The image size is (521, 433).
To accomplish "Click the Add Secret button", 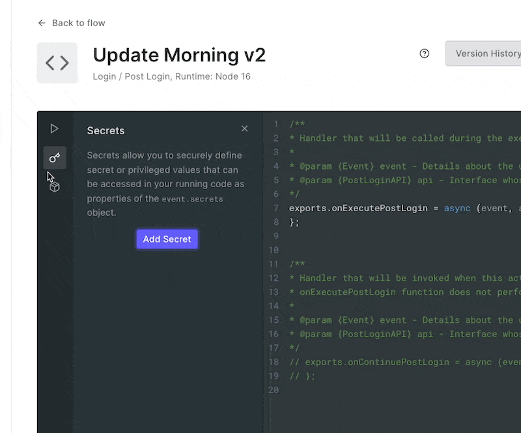I will [167, 239].
